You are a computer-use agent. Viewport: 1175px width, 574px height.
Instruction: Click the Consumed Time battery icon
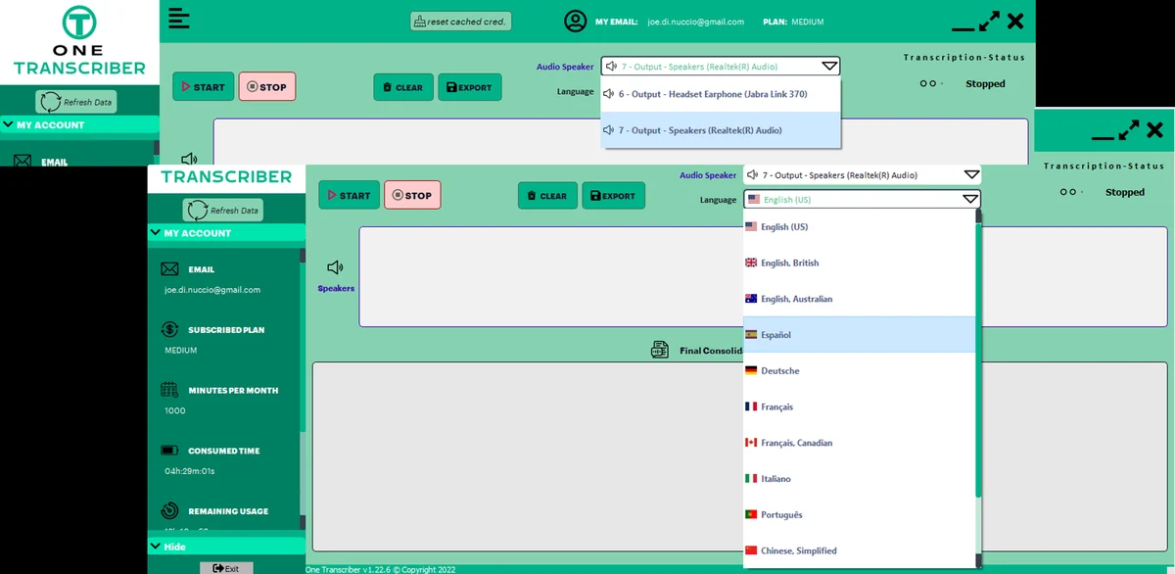[169, 451]
